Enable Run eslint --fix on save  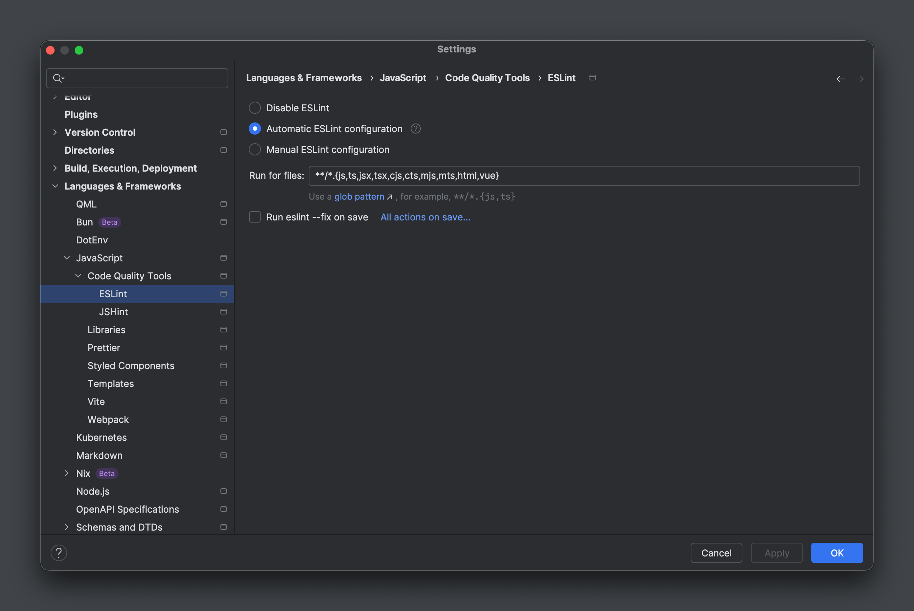tap(255, 217)
